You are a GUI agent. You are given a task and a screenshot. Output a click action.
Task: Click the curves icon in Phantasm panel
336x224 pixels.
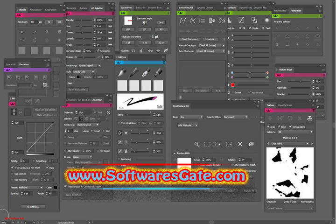point(241,20)
